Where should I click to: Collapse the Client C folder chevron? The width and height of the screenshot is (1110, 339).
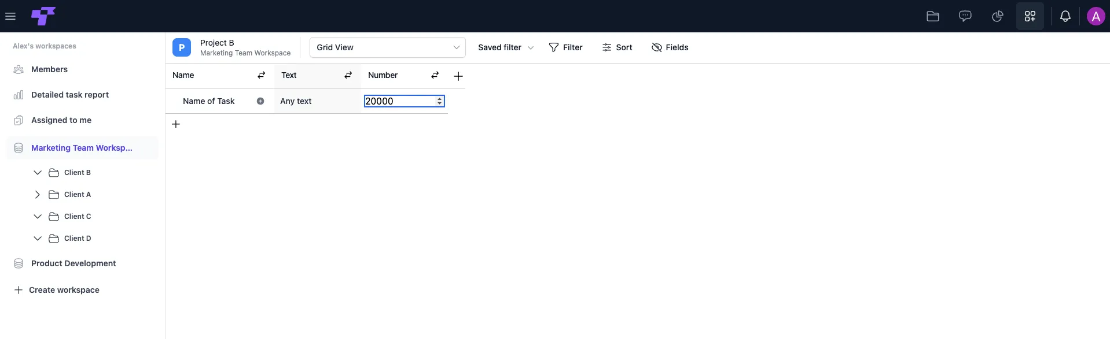coord(38,217)
